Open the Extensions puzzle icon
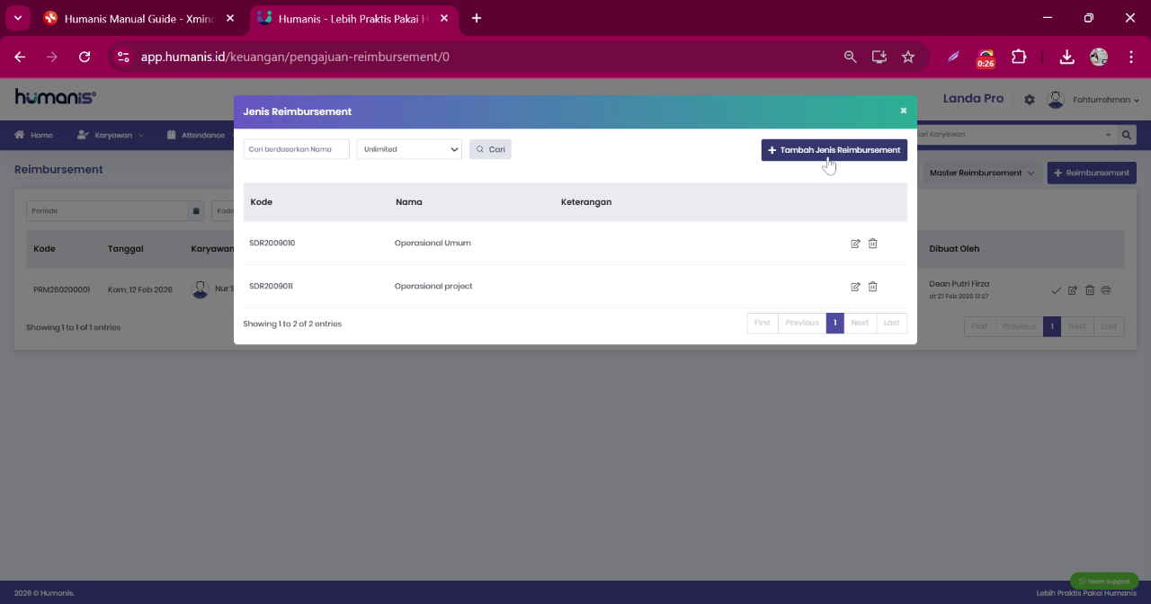Screen dimensions: 1151x604 pyautogui.click(x=1019, y=57)
